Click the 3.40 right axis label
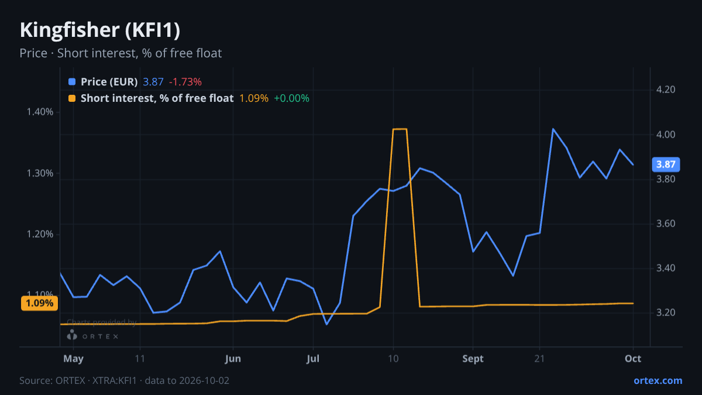 coord(666,268)
